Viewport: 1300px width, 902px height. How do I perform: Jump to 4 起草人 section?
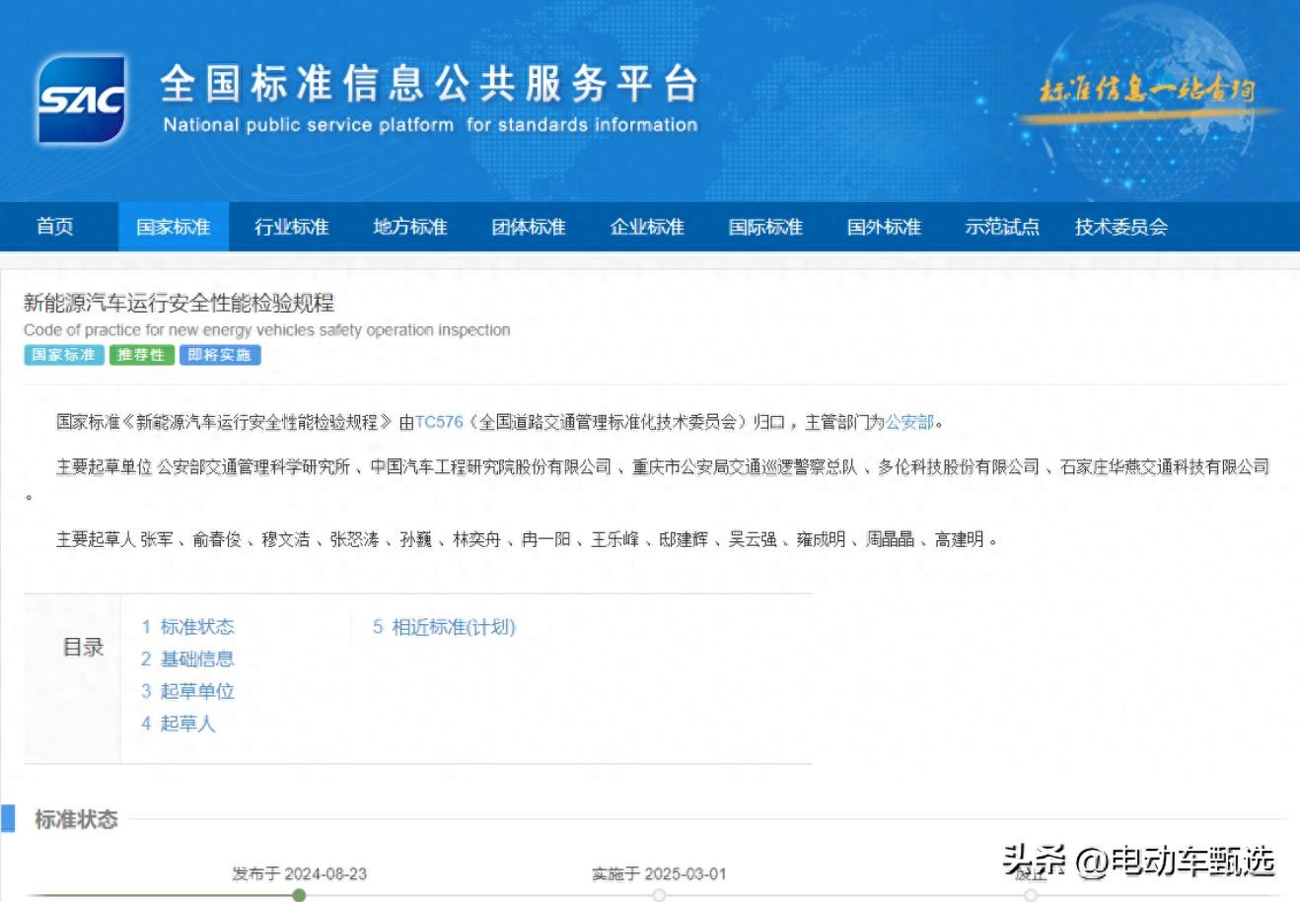point(178,725)
